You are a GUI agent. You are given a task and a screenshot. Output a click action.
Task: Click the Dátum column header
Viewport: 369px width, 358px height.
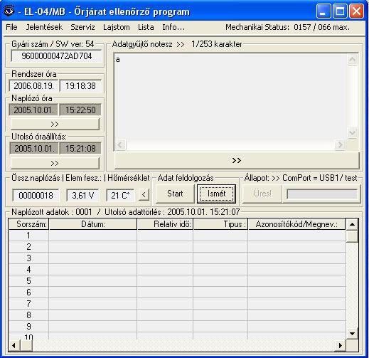click(93, 224)
